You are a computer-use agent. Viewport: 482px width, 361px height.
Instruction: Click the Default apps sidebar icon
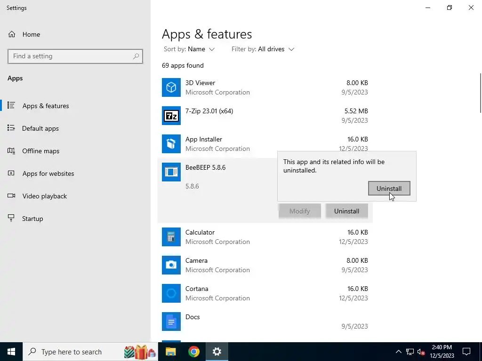(x=11, y=128)
